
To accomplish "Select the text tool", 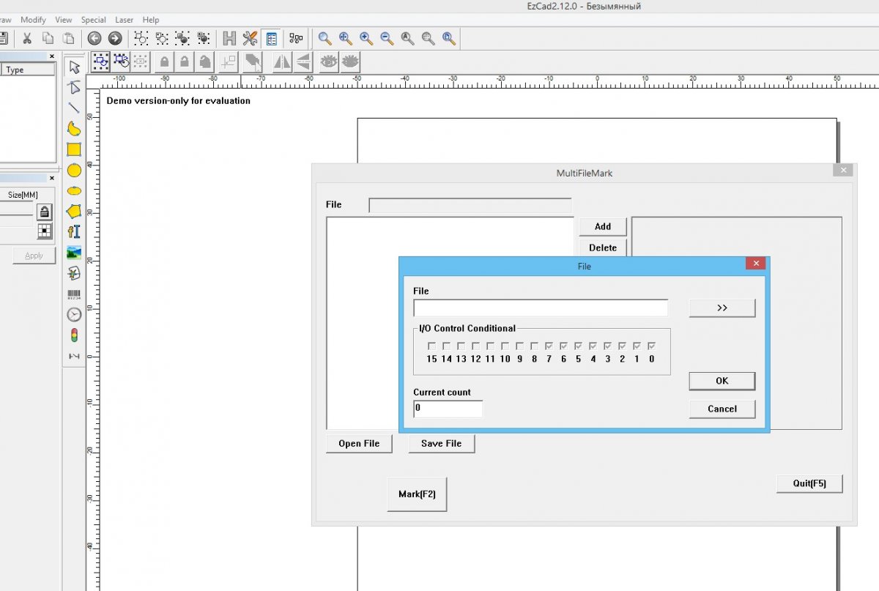I will click(74, 232).
